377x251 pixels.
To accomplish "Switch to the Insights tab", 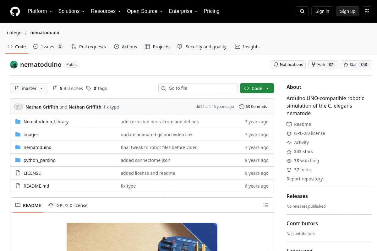I will tap(247, 47).
